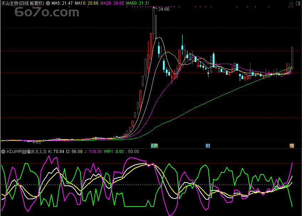This screenshot has width=302, height=216.
Task: Click the 34.66 peak price label
Action: click(x=164, y=9)
